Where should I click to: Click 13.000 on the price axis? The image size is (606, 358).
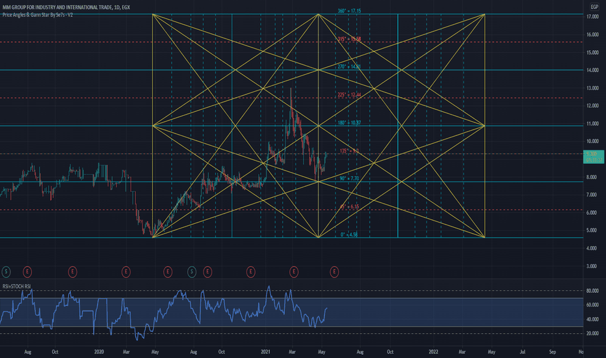point(592,89)
